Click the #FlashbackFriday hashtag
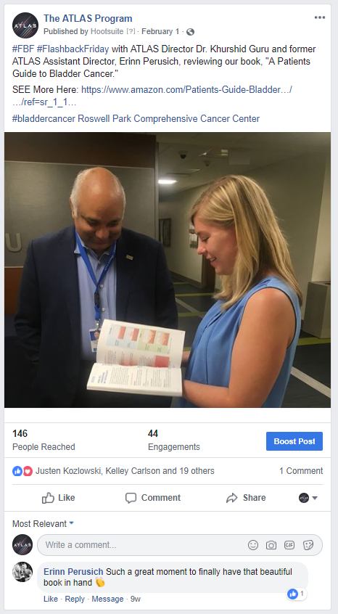Viewport: 338px width, 614px height. click(x=73, y=49)
